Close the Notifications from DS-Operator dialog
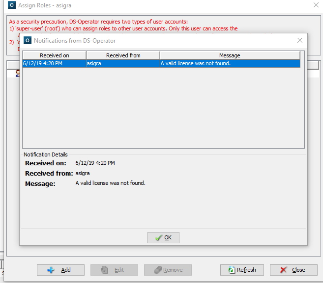The height and width of the screenshot is (283, 323). pyautogui.click(x=300, y=40)
